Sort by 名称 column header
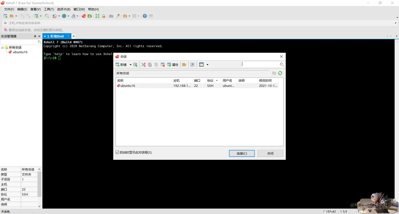The image size is (399, 214). click(x=144, y=80)
